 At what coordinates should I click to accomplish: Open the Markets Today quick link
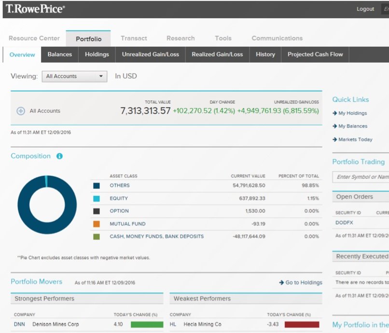[x=356, y=139]
